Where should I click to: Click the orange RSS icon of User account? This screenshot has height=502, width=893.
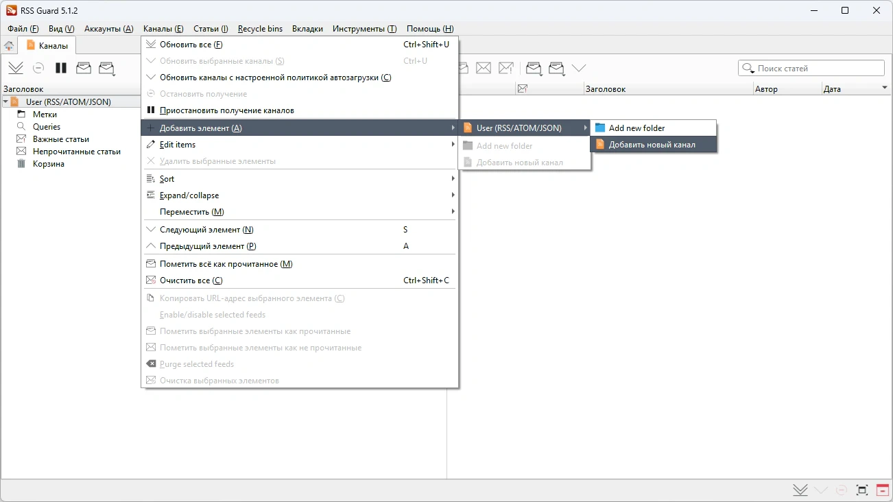[x=14, y=101]
